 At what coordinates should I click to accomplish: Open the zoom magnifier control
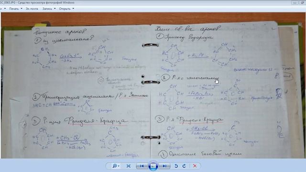(x=116, y=166)
